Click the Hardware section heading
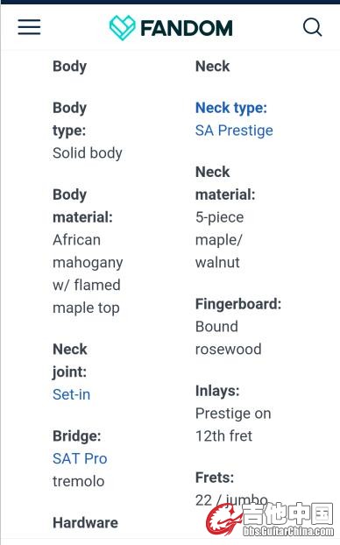Screen dimensions: 340x545 click(x=85, y=523)
